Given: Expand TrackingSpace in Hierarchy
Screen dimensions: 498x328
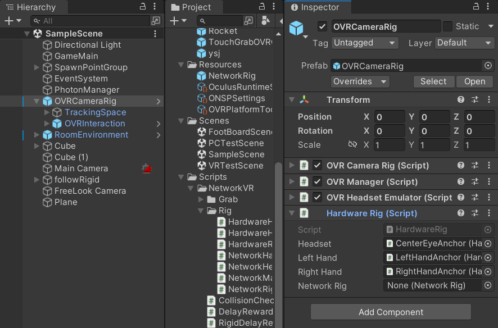Looking at the screenshot, I should pos(47,112).
